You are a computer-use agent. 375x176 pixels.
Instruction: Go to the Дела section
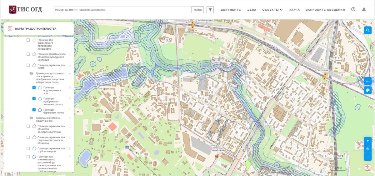click(252, 10)
